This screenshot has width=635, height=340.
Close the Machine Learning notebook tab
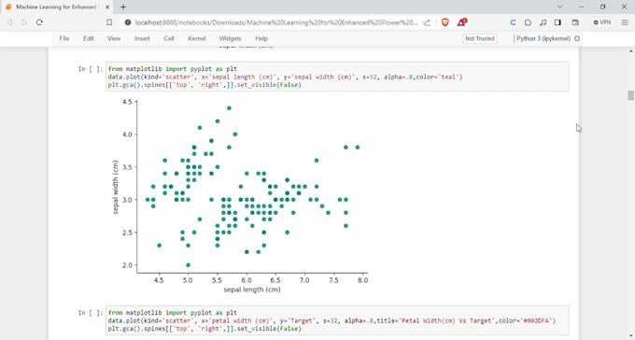pyautogui.click(x=106, y=7)
